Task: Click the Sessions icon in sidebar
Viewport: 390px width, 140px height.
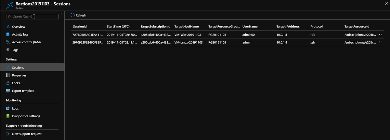Action: pos(8,67)
